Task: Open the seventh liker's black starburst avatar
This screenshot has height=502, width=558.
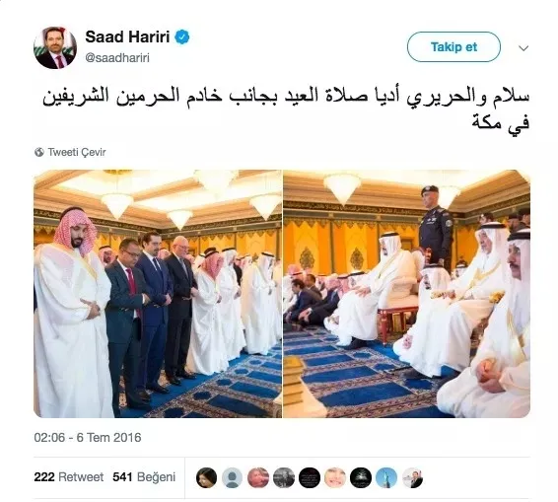Action: [361, 477]
